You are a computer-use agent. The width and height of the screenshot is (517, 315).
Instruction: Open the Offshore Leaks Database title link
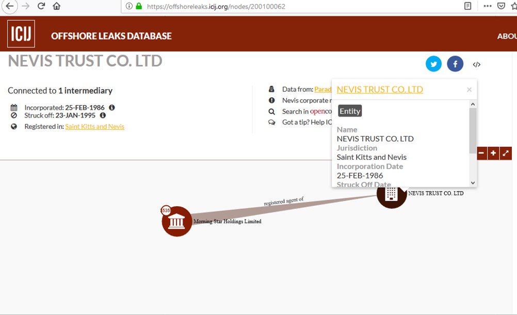pyautogui.click(x=111, y=36)
